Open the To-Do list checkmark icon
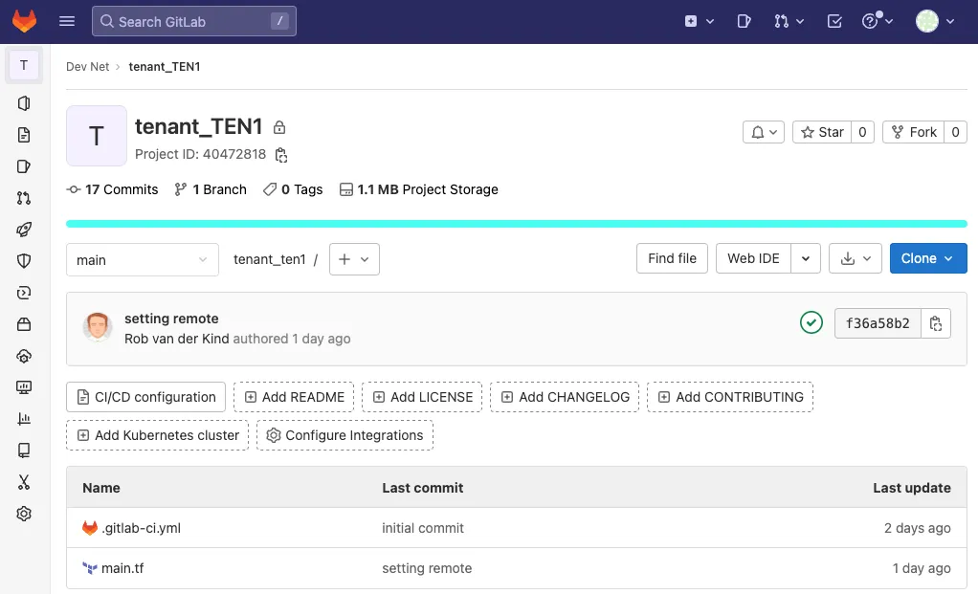Viewport: 978px width, 594px height. click(834, 21)
